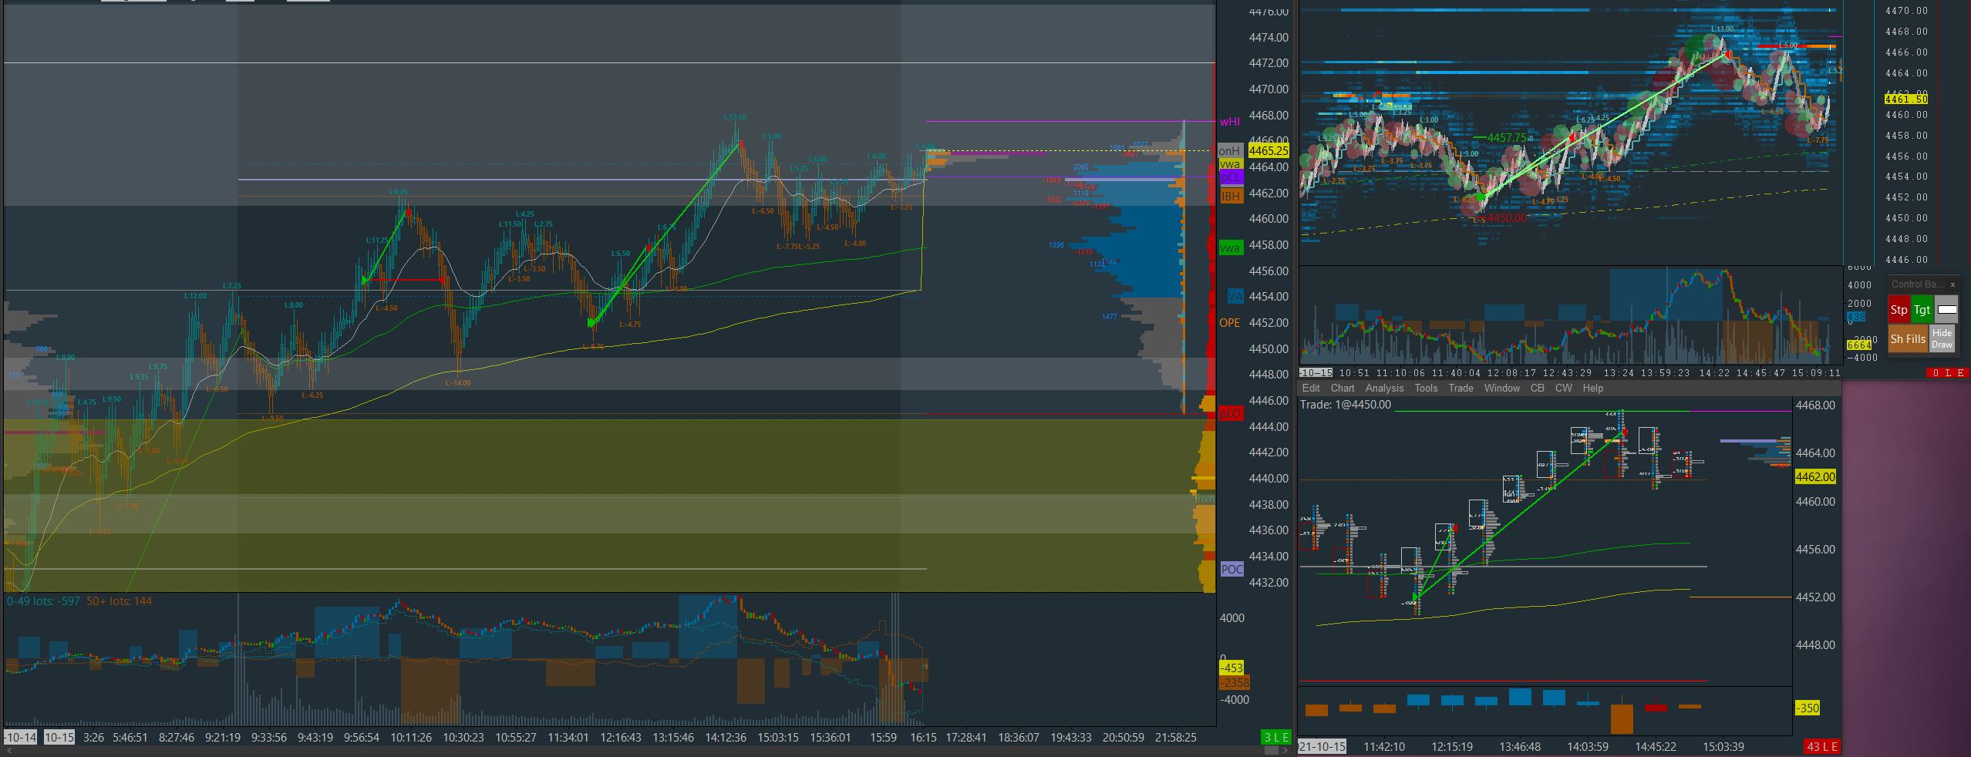Click the 12:16:43 time label

621,738
